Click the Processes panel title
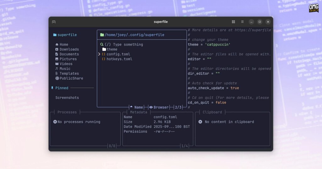The image size is (322, 169). 67,112
